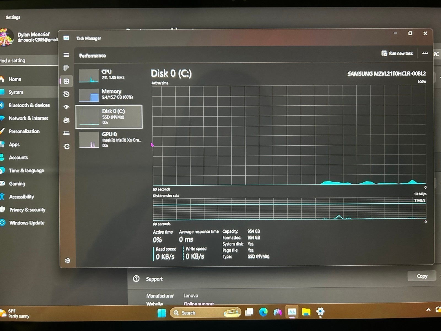The image size is (441, 331).
Task: Open Network & internet in Settings
Action: pyautogui.click(x=29, y=118)
